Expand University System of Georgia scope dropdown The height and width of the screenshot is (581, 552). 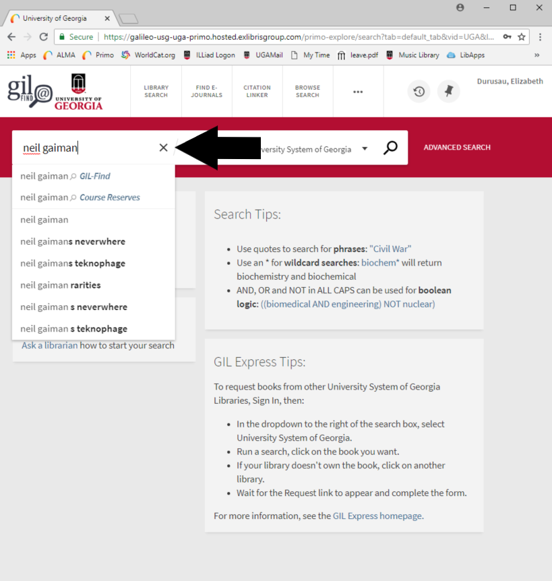pos(365,149)
